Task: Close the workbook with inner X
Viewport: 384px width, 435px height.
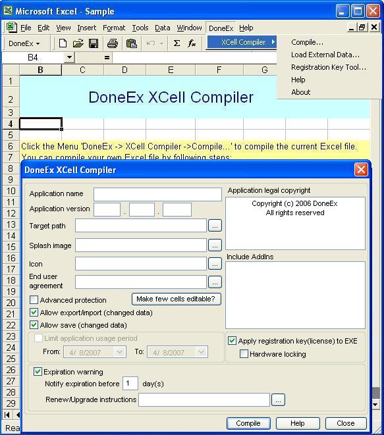Action: 374,27
